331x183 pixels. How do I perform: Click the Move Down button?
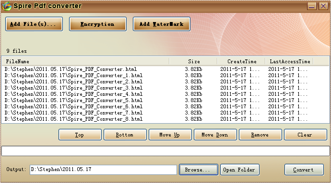(x=215, y=135)
